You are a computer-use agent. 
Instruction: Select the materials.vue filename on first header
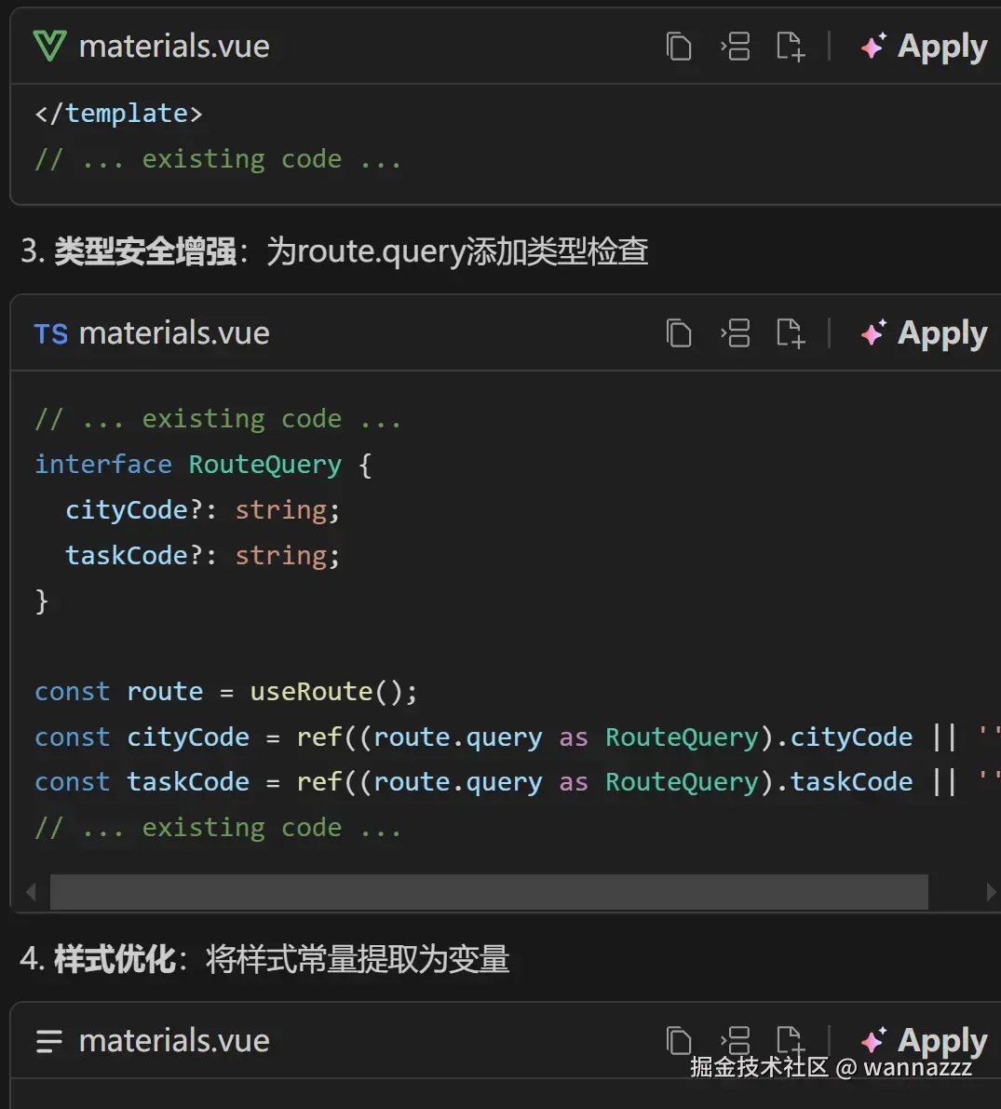click(x=175, y=45)
